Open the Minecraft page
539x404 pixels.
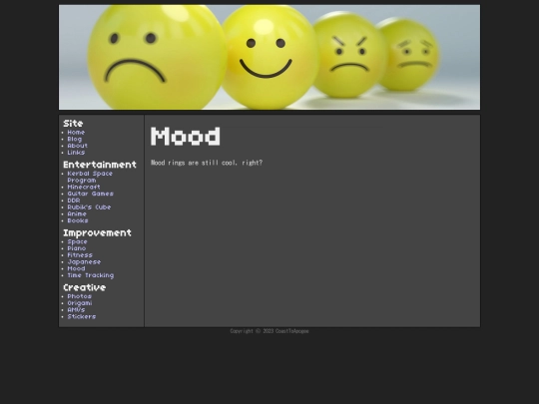pos(84,187)
